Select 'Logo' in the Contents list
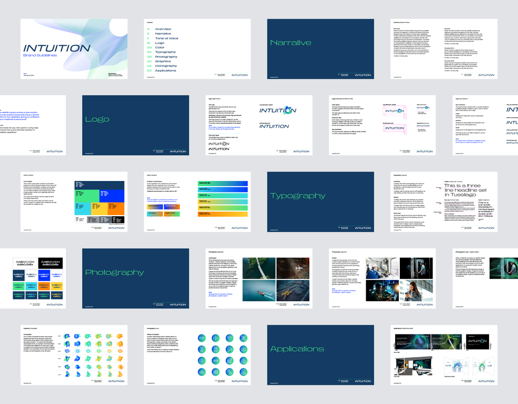Image resolution: width=518 pixels, height=404 pixels. (160, 43)
